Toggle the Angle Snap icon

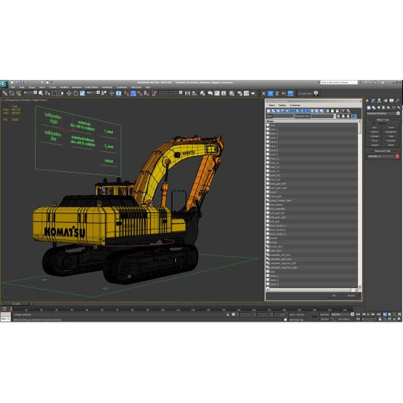(133, 93)
